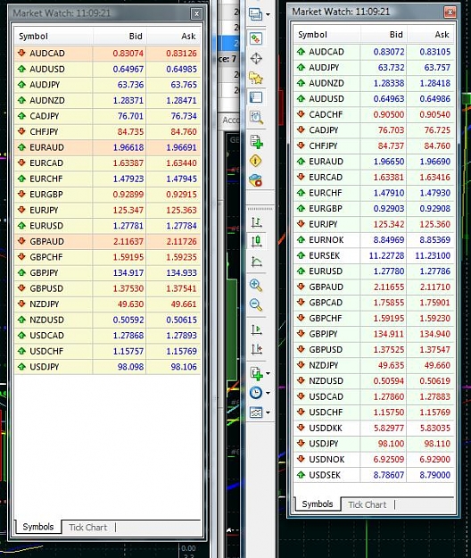Expand the Indicators dropdown arrow
The width and height of the screenshot is (471, 558).
tap(268, 373)
